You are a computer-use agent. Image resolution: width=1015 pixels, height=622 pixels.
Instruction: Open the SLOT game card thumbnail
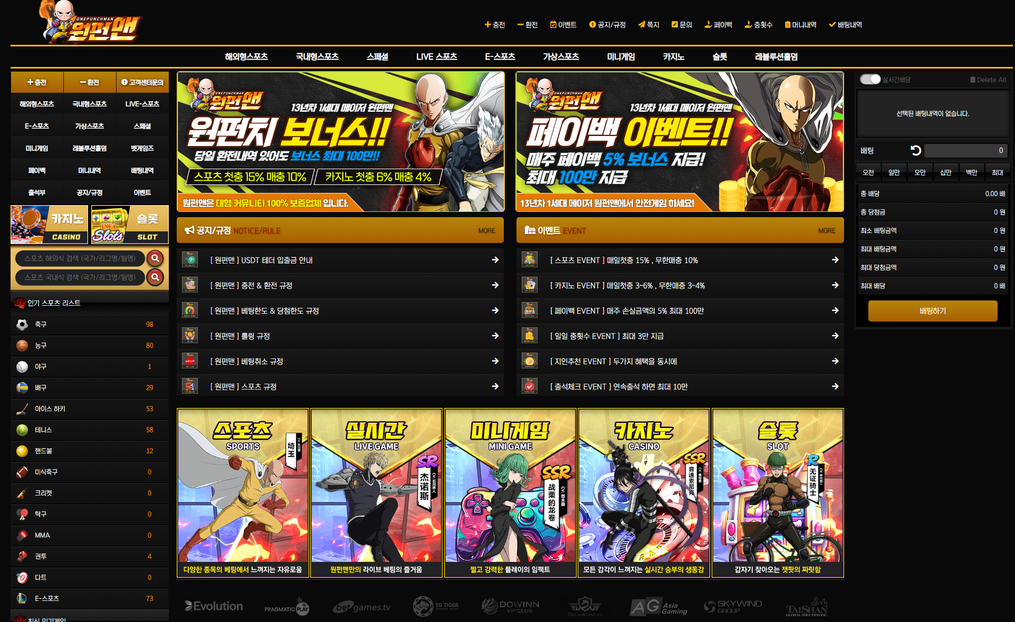coord(777,493)
